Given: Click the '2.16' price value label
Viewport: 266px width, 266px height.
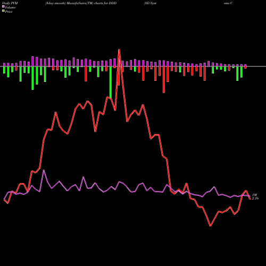Looking at the screenshot, I should click(x=255, y=198).
